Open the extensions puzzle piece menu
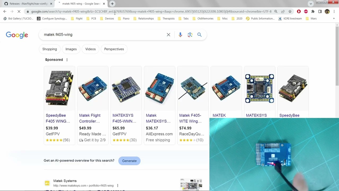The image size is (339, 191). (x=313, y=11)
